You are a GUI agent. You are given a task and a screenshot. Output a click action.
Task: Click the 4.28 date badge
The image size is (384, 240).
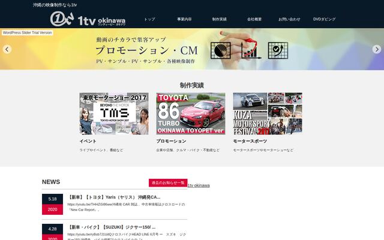point(52,232)
